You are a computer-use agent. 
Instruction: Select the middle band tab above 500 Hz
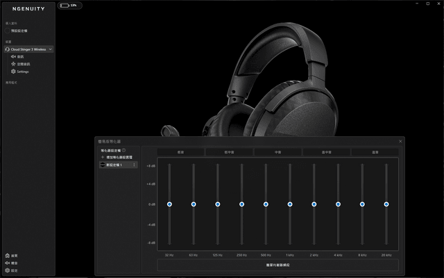click(x=277, y=152)
